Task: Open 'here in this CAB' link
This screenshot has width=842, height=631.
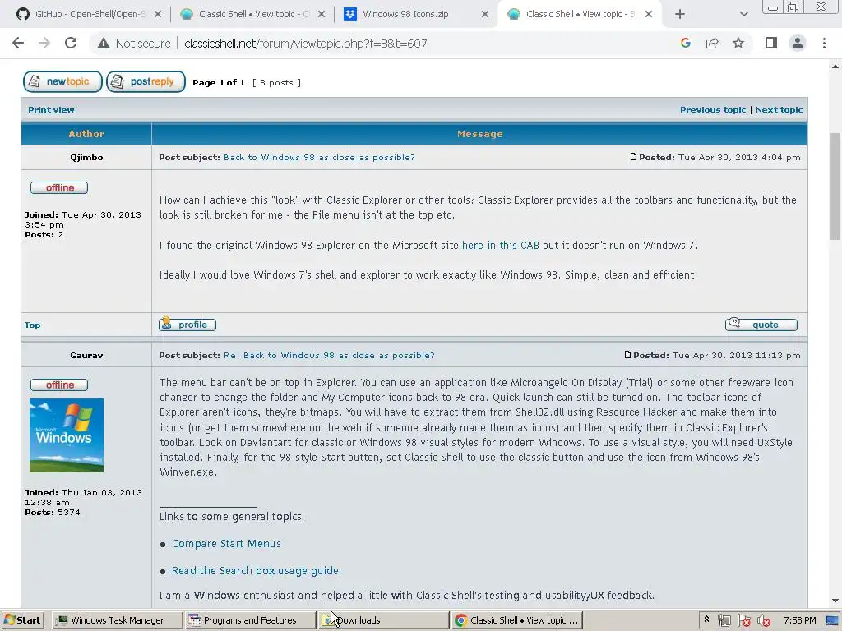Action: point(501,245)
